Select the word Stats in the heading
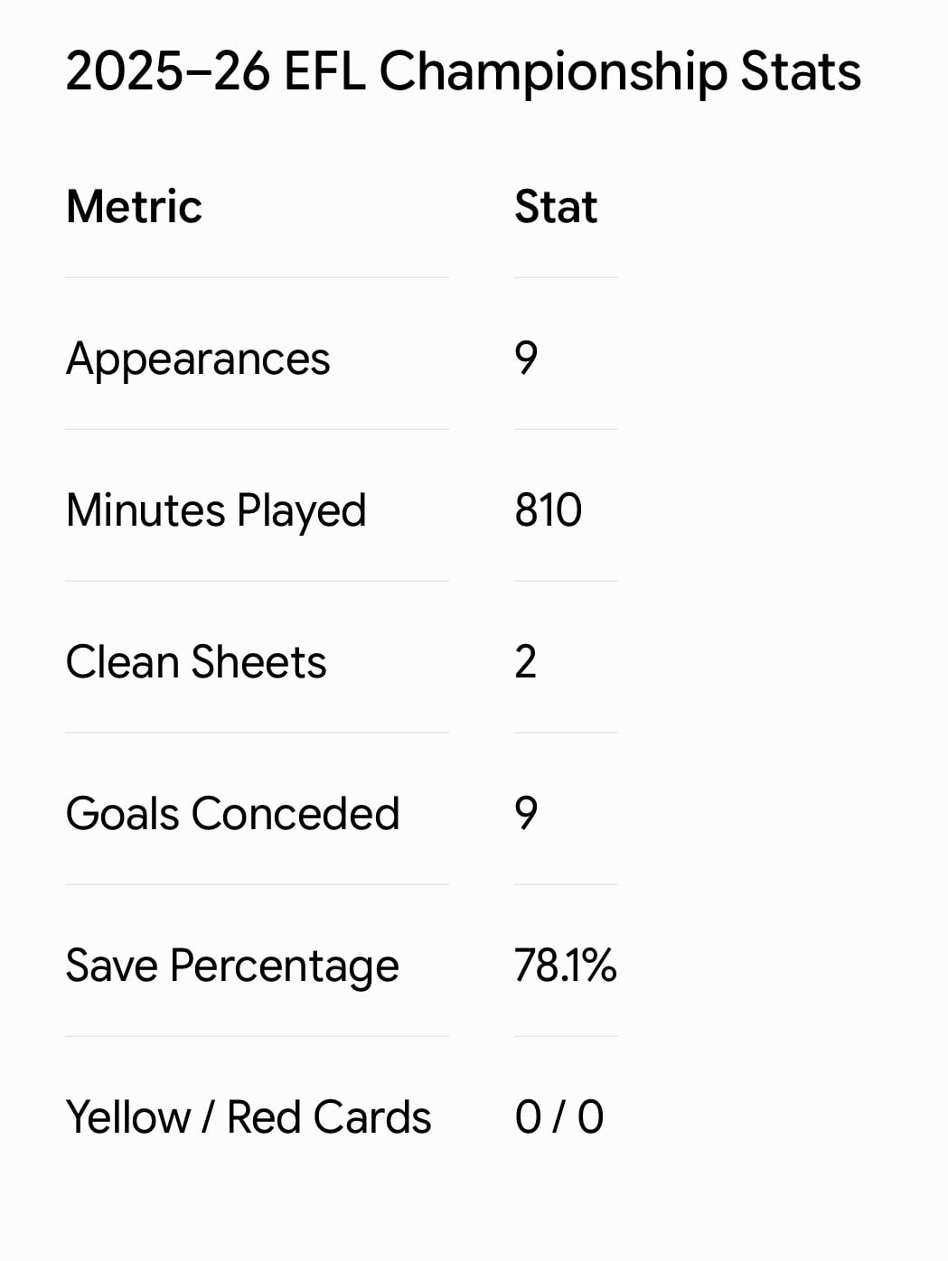948x1261 pixels. (x=801, y=72)
